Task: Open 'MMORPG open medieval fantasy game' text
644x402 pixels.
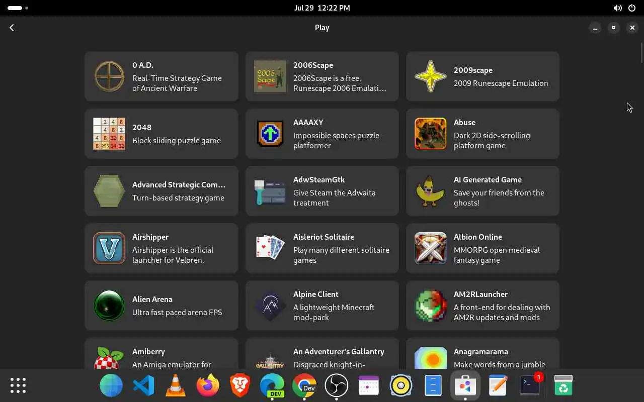Action: point(497,255)
